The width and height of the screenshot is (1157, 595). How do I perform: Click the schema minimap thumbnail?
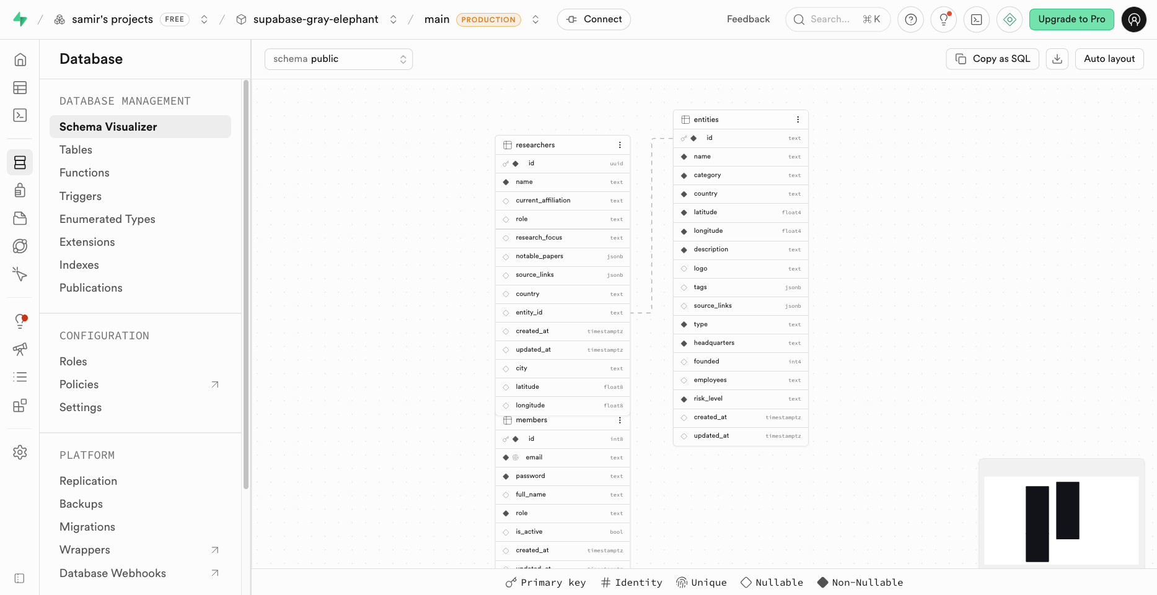pyautogui.click(x=1061, y=520)
